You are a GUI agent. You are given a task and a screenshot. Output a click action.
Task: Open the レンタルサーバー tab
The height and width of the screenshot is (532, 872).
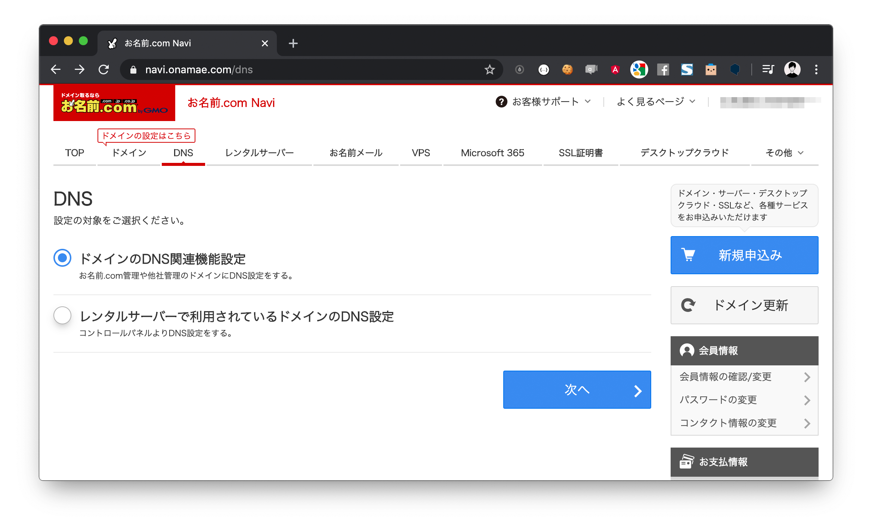click(x=259, y=153)
